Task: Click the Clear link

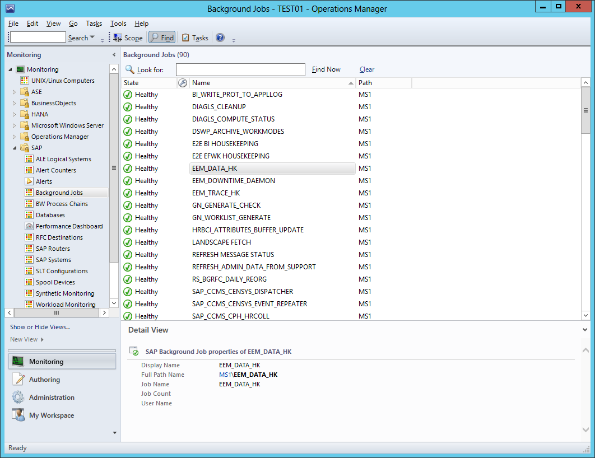Action: pyautogui.click(x=367, y=69)
